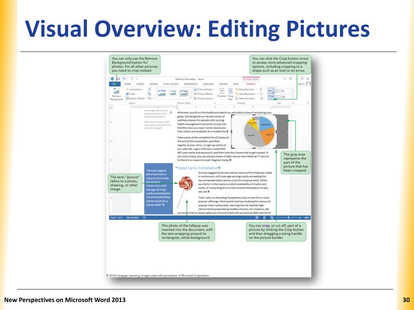Click the Word Help question mark
The height and width of the screenshot is (310, 414).
pyautogui.click(x=285, y=79)
